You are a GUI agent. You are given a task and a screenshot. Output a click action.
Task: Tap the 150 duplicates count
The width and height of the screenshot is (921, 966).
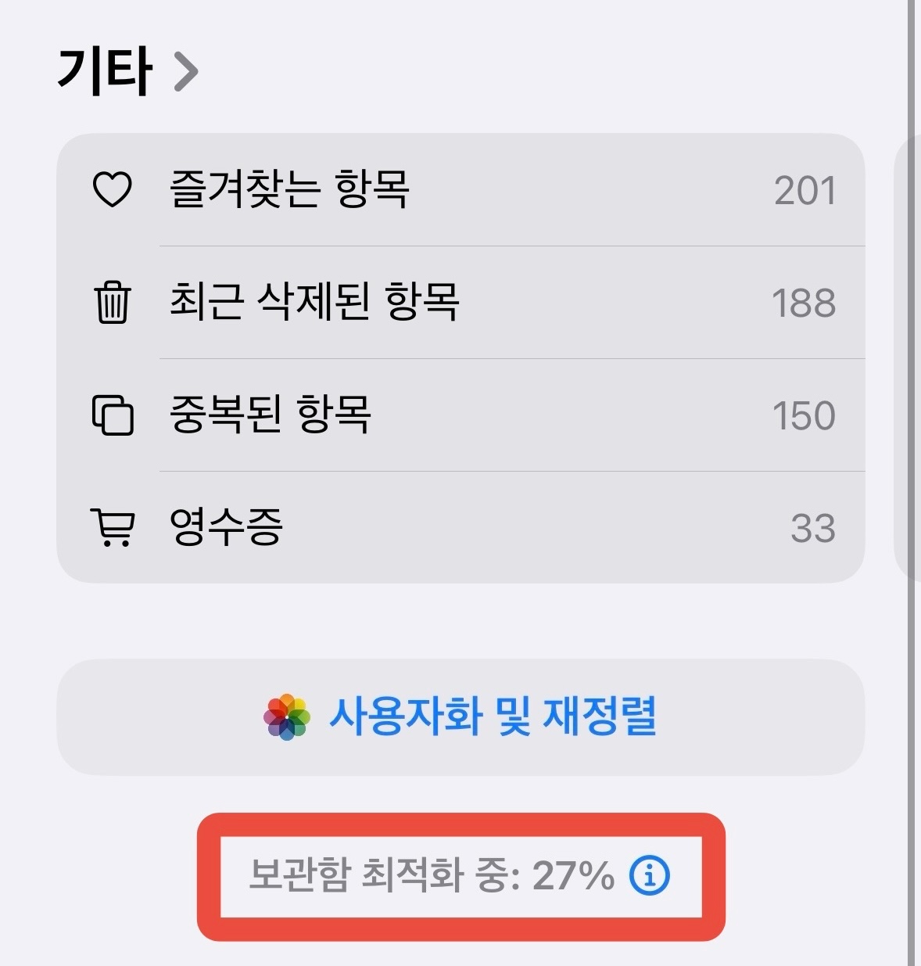click(x=804, y=415)
